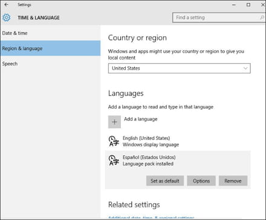Click Language pack installed text
This screenshot has width=266, height=220.
pyautogui.click(x=148, y=164)
